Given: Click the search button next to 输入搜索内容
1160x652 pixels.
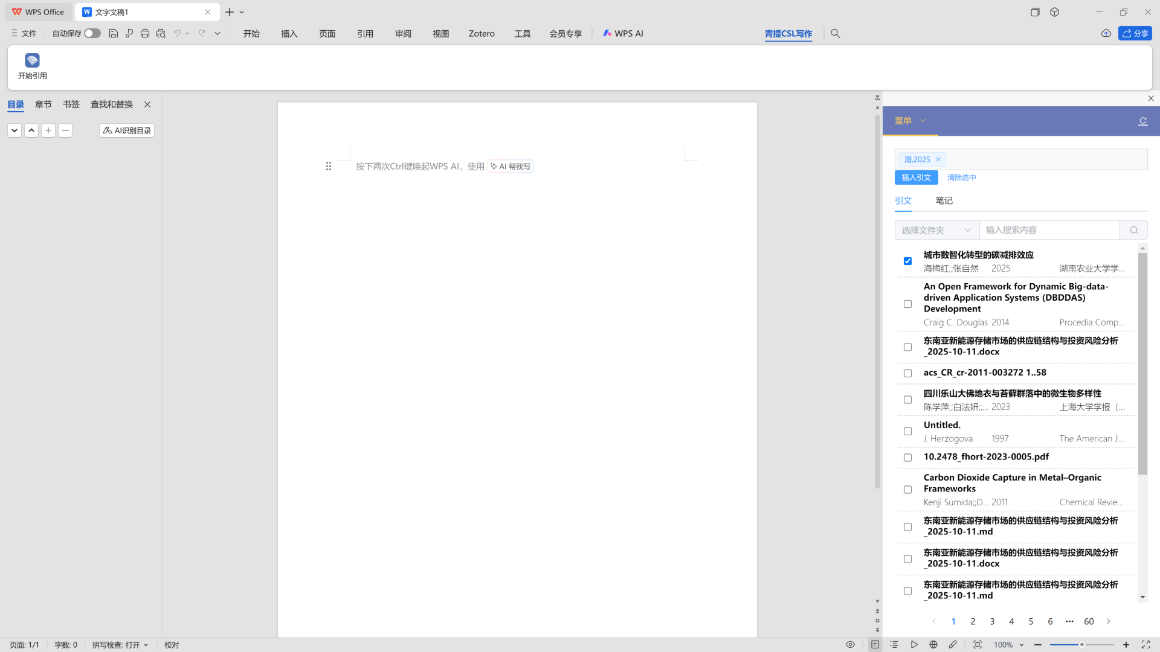Looking at the screenshot, I should 1133,230.
